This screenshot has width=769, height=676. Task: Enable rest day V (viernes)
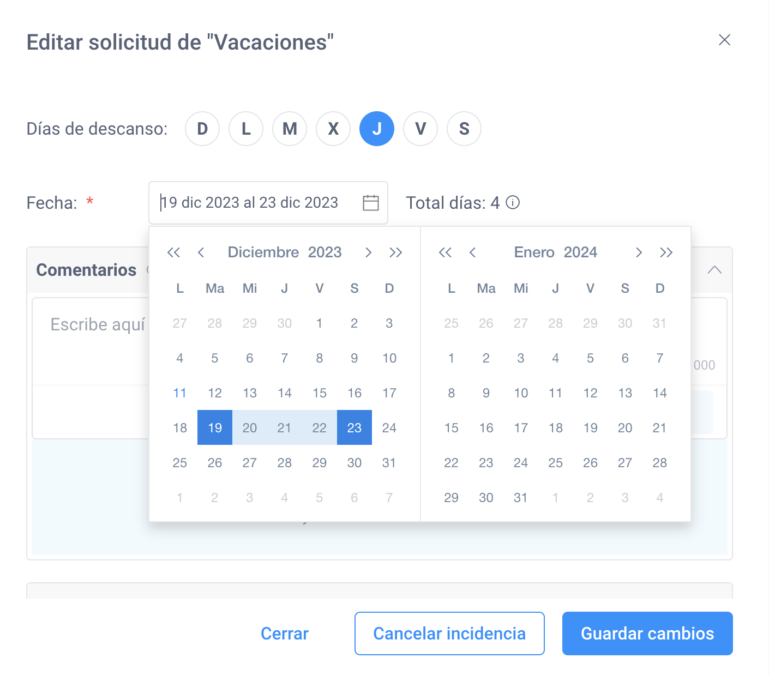tap(420, 129)
